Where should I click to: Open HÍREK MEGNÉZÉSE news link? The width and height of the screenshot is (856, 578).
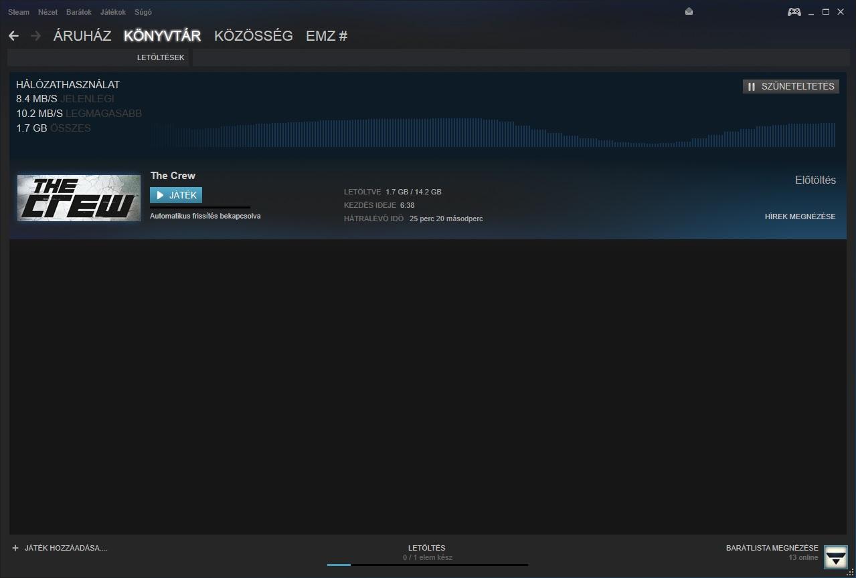800,216
